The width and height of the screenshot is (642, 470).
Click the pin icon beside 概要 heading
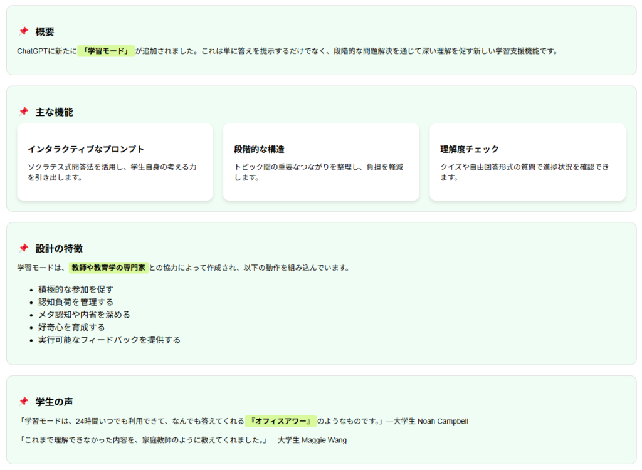(x=24, y=31)
